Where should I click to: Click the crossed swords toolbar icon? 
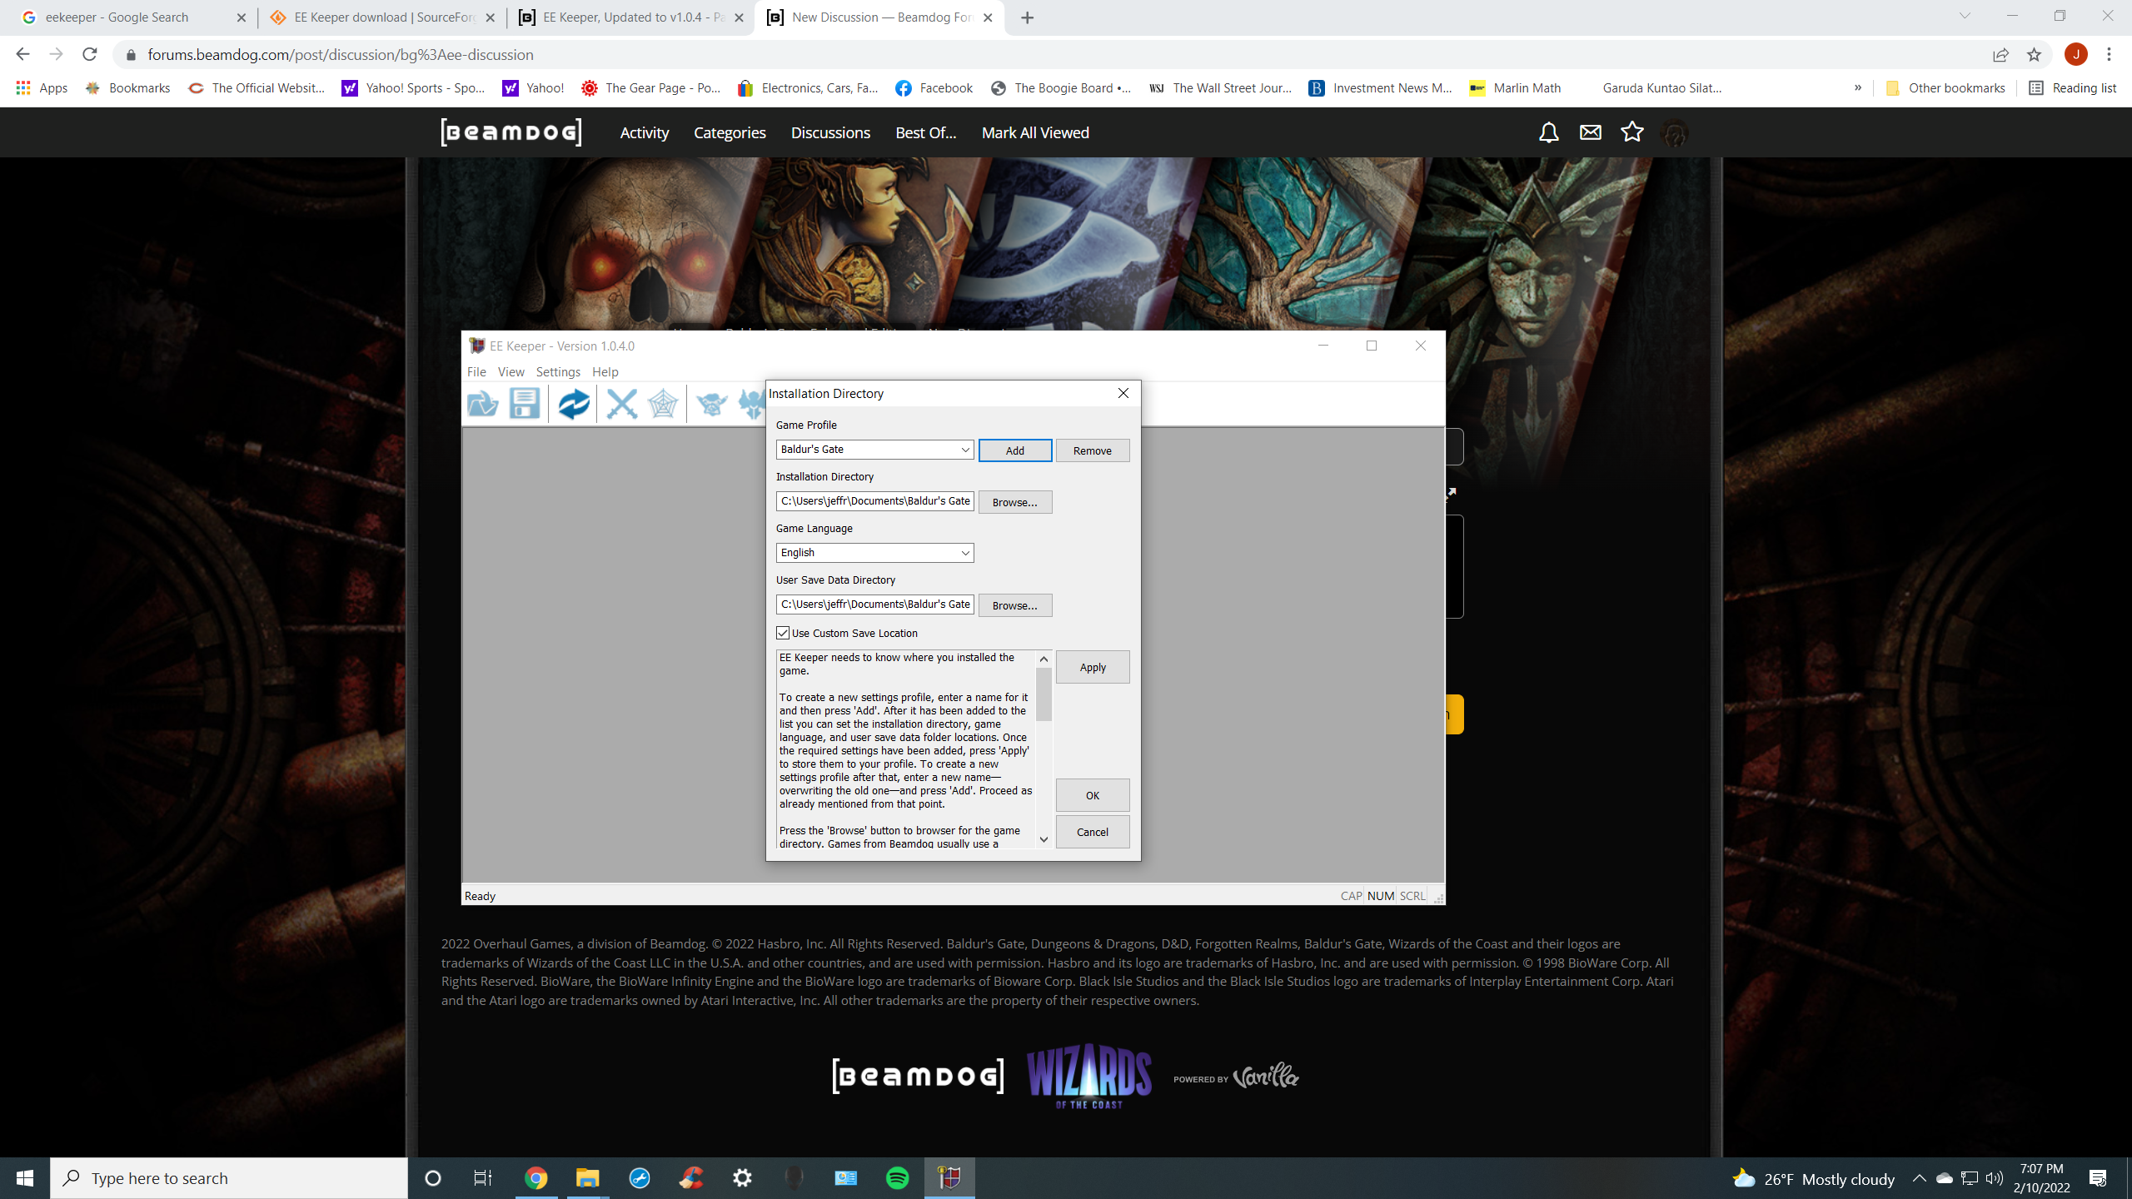click(621, 404)
